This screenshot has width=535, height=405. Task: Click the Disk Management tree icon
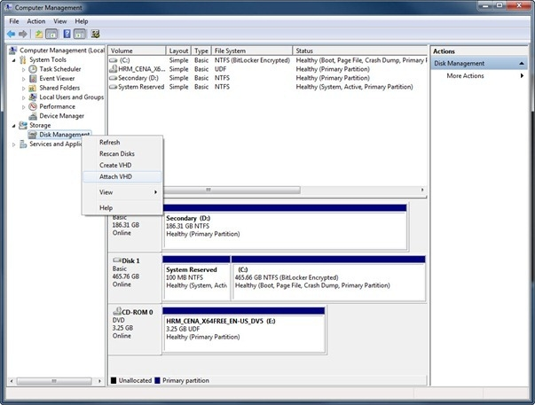click(x=33, y=135)
